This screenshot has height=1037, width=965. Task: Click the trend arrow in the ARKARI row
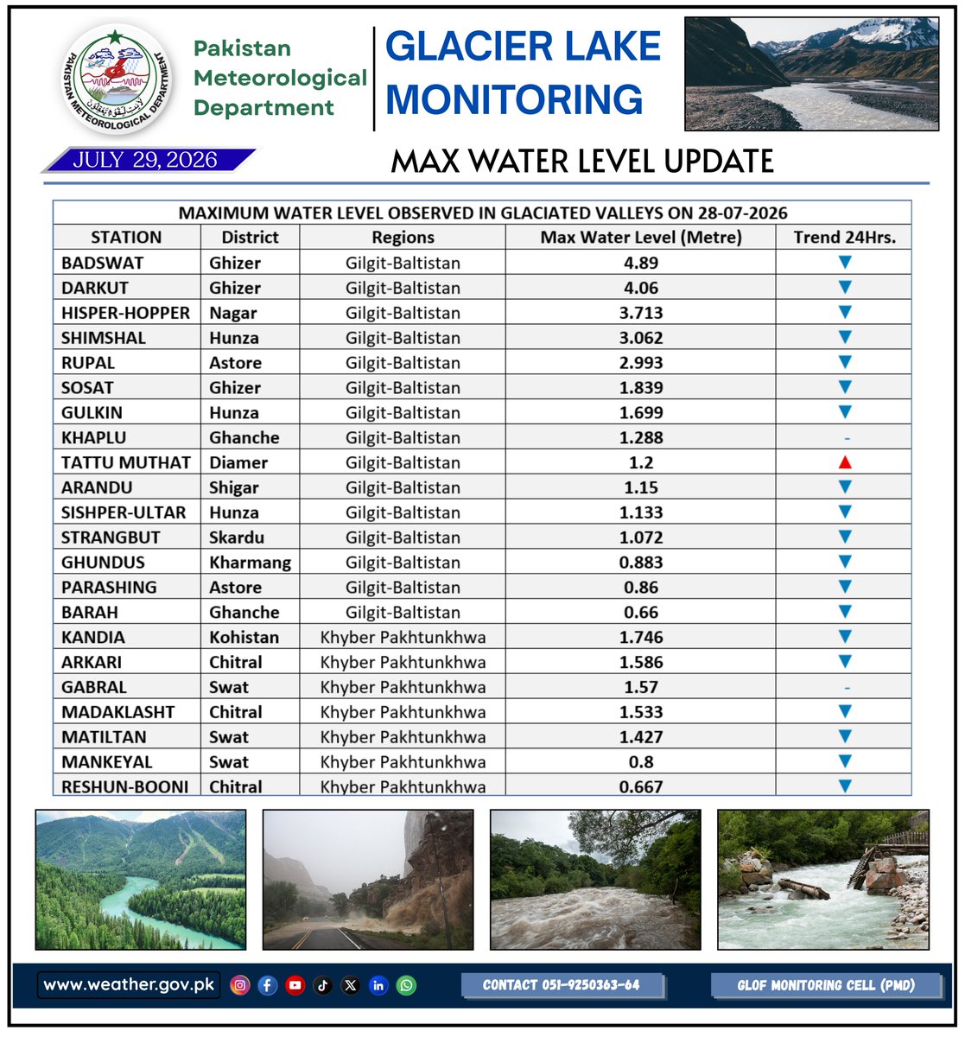point(845,662)
